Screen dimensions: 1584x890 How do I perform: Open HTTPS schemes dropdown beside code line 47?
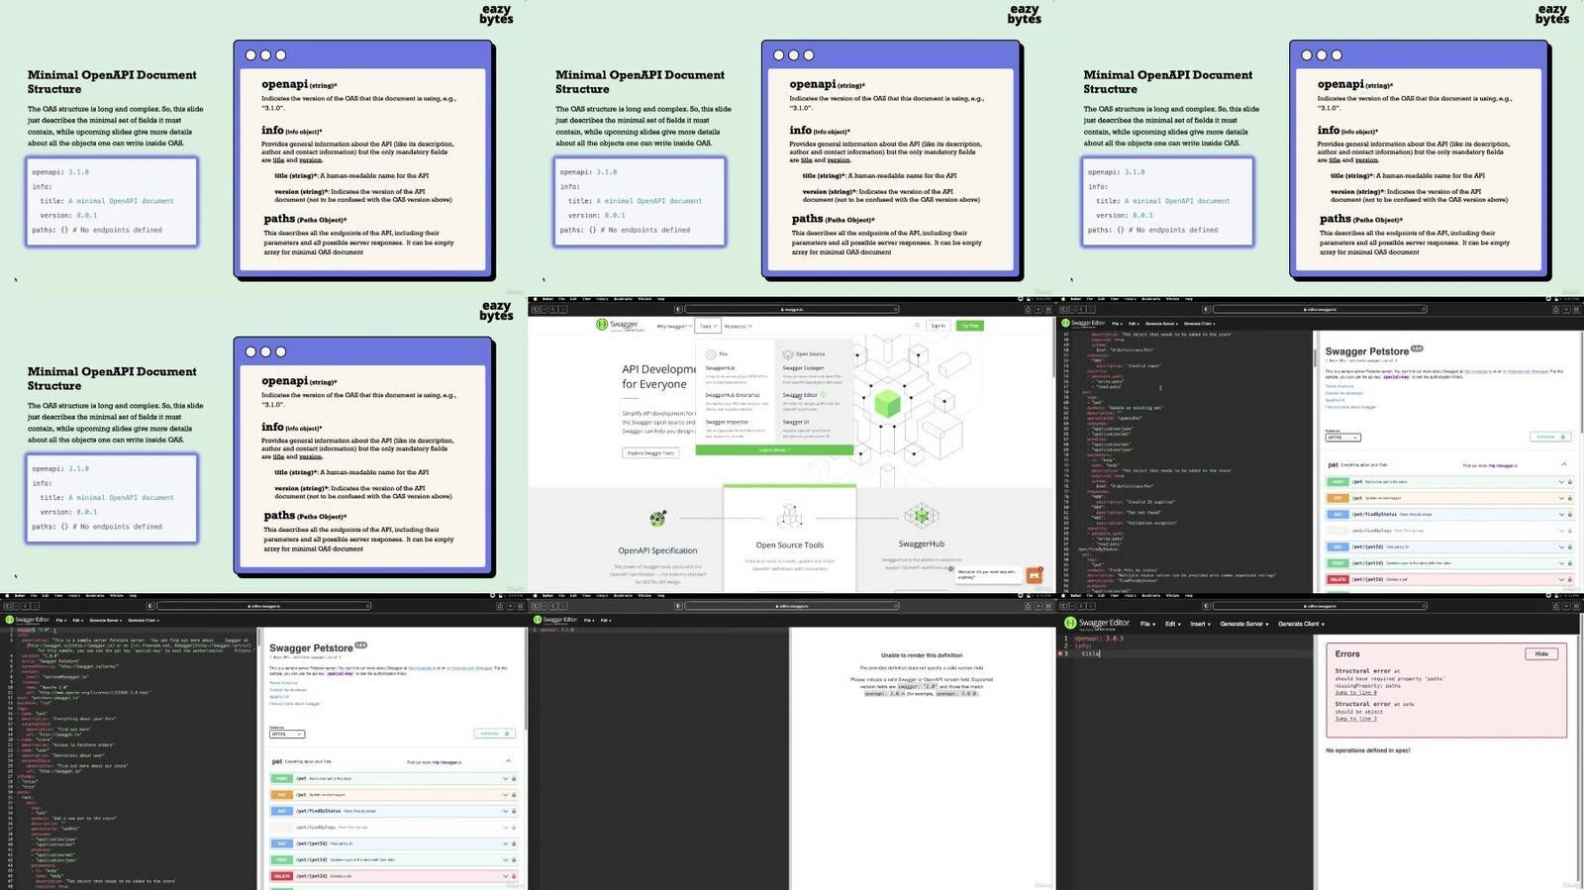(x=1342, y=437)
